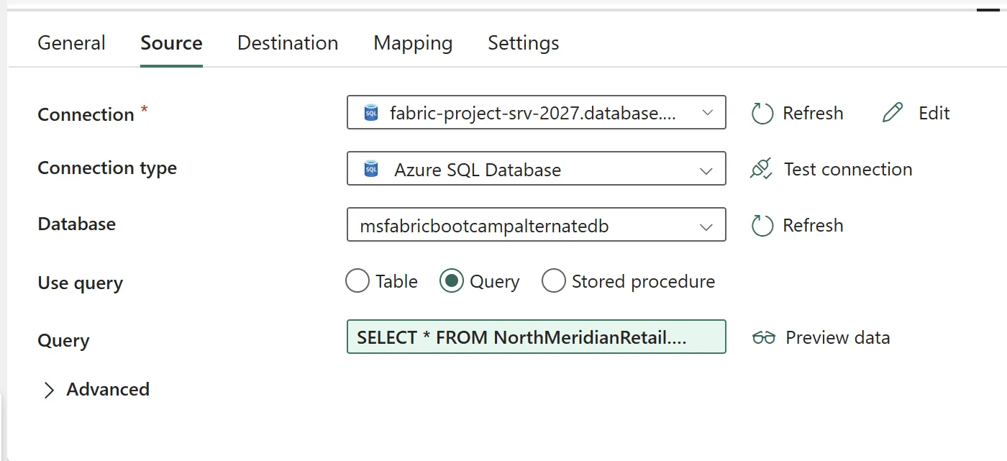
Task: Select the Query radio button
Action: [452, 280]
